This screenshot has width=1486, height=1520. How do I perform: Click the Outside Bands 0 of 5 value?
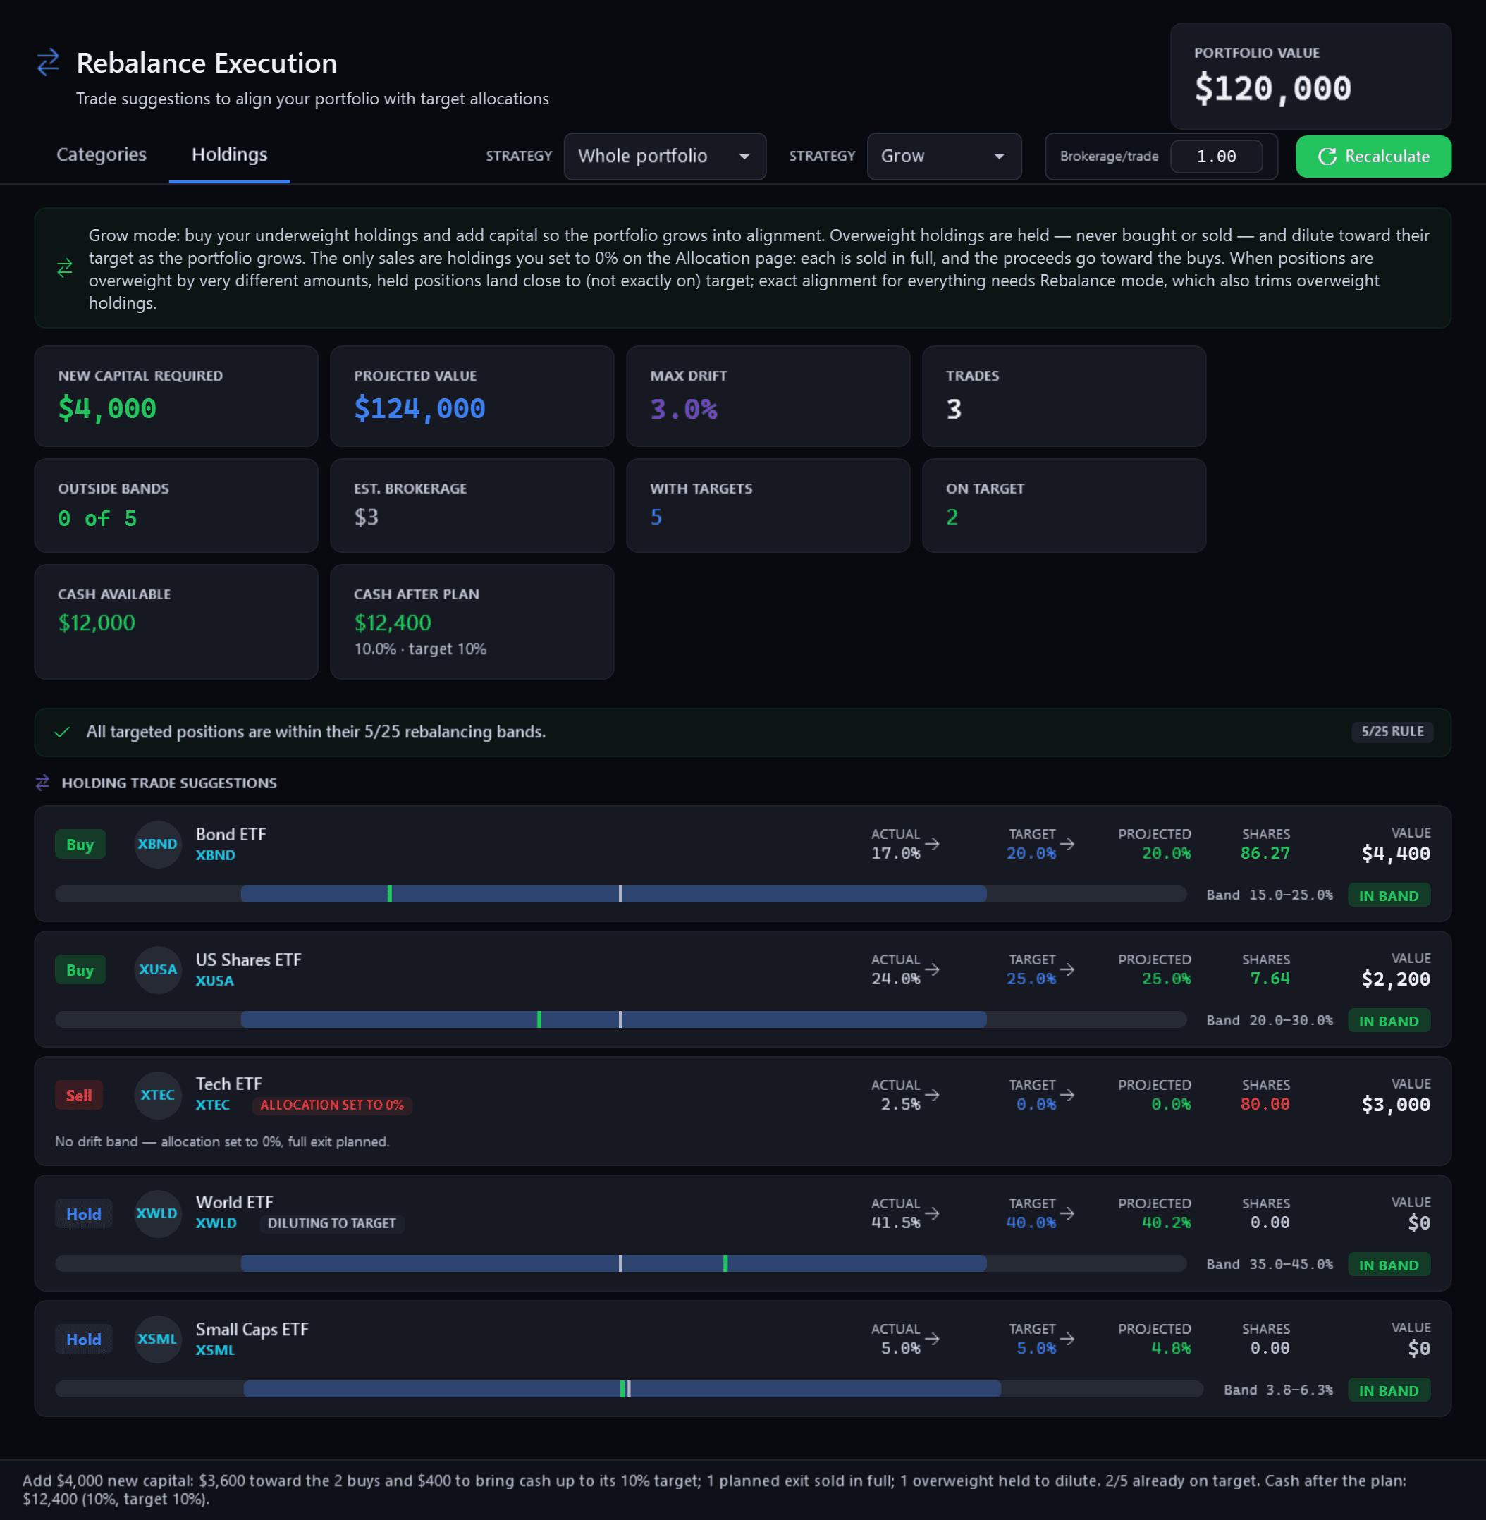[97, 518]
